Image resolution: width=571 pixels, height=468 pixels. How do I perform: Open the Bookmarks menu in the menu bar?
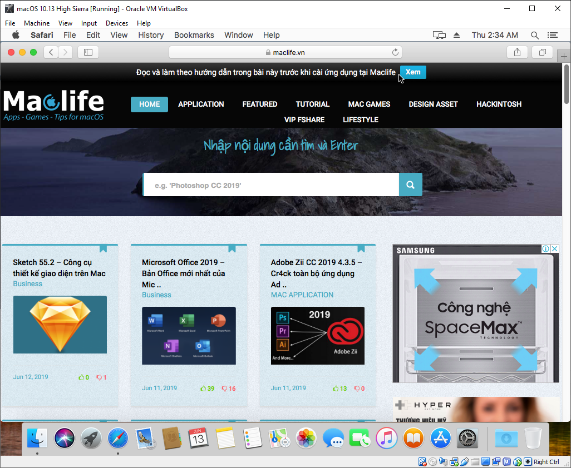click(194, 34)
